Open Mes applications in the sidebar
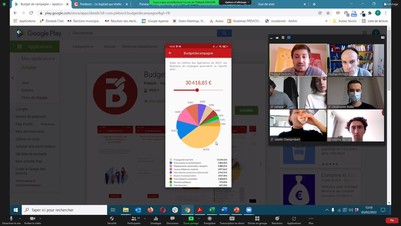 38,59
